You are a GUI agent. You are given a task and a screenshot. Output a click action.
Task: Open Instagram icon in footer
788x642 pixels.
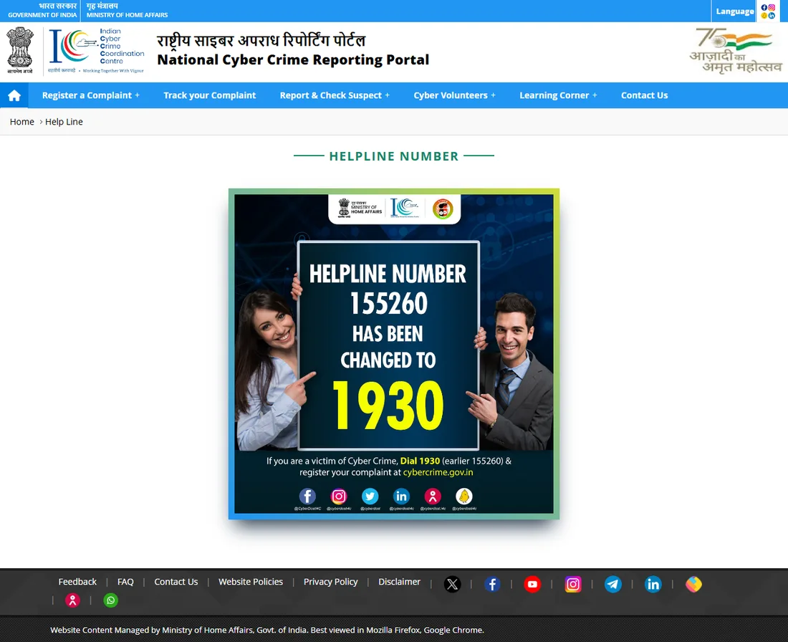(573, 584)
